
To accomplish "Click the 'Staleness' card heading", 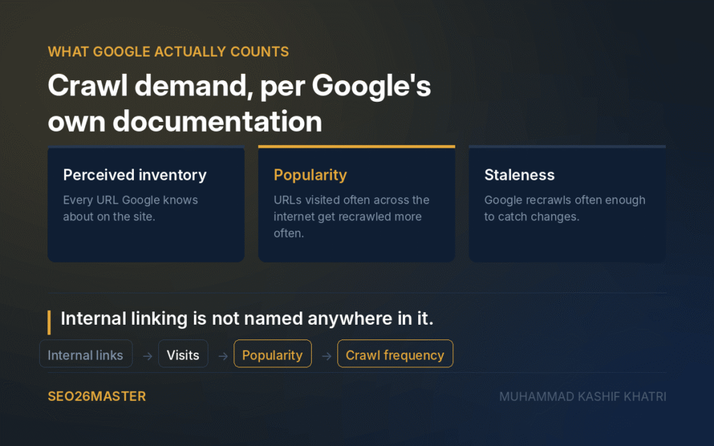I will click(519, 175).
